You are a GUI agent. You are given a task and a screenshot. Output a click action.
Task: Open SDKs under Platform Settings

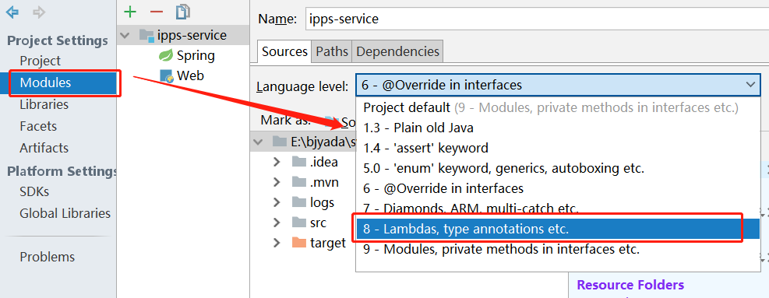click(34, 191)
